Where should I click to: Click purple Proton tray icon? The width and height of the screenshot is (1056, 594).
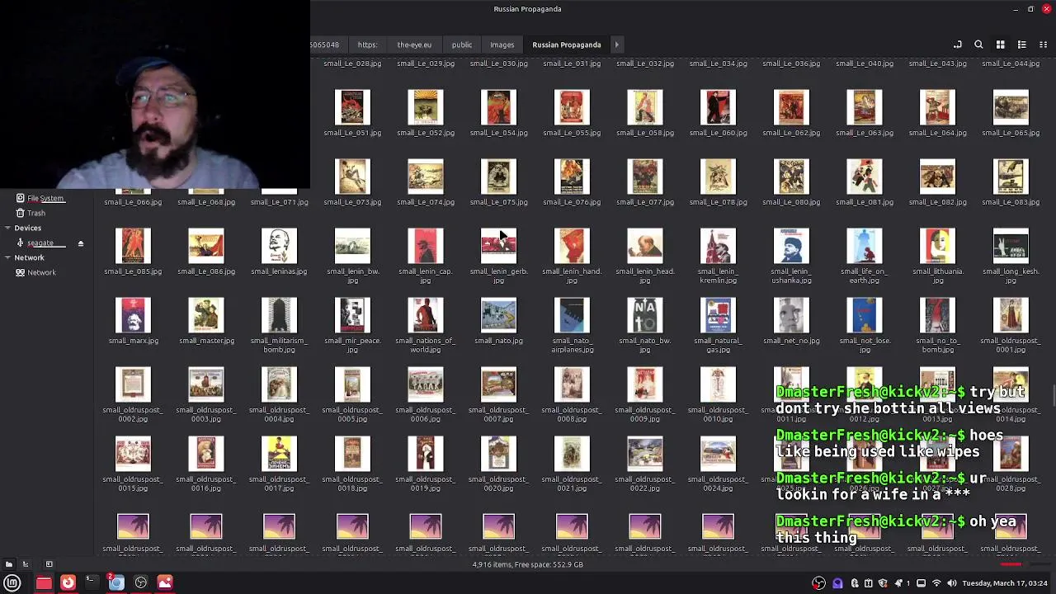click(x=837, y=583)
